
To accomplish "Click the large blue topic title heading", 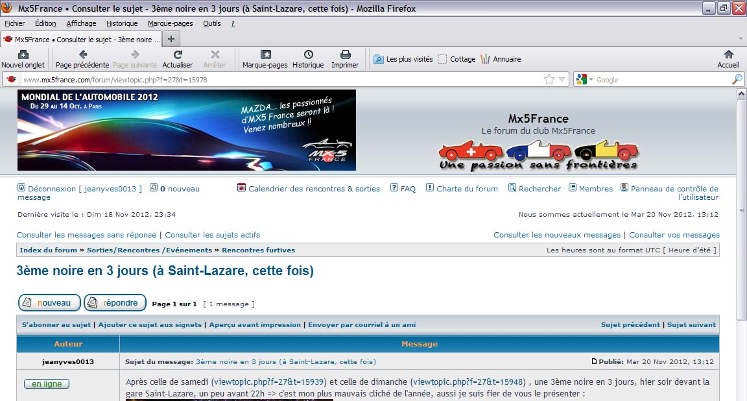I will click(x=165, y=271).
